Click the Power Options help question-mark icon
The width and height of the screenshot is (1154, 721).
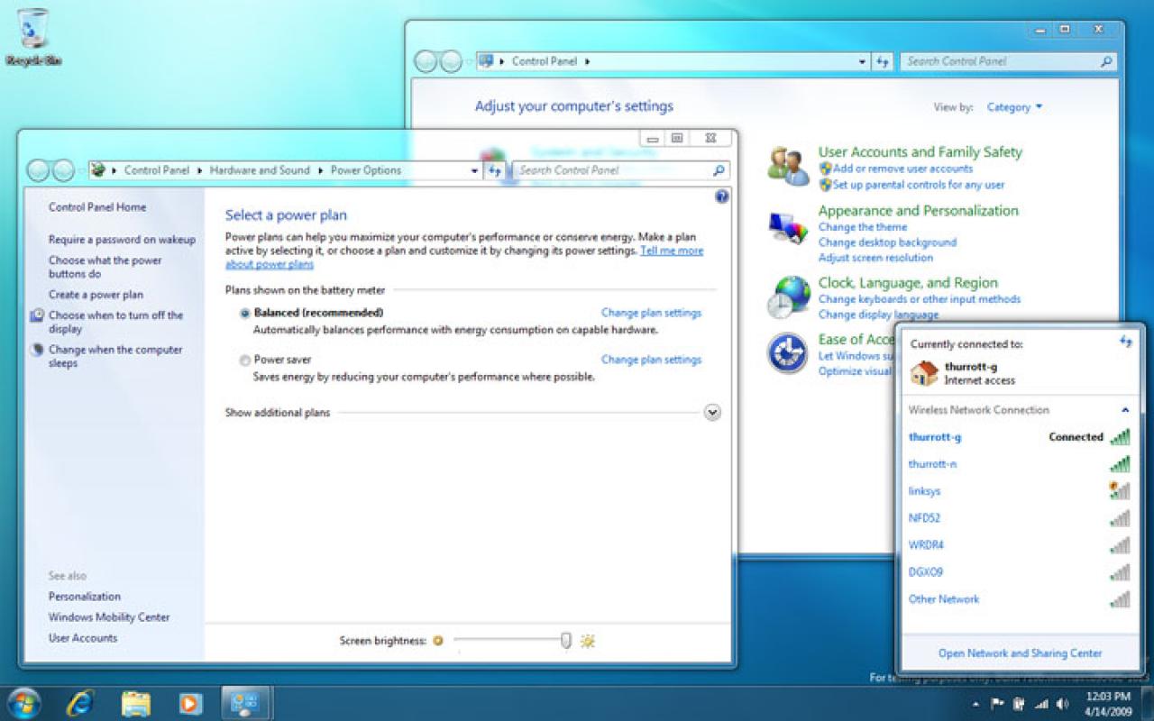tap(721, 196)
